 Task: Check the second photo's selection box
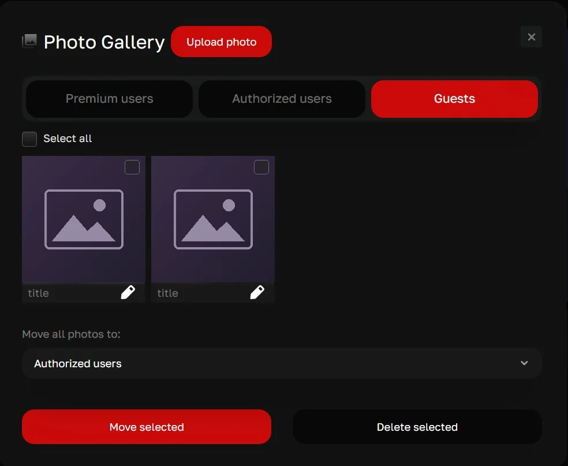point(261,167)
